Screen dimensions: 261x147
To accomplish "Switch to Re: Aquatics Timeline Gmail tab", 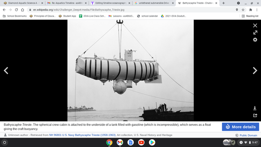I will [66, 3].
